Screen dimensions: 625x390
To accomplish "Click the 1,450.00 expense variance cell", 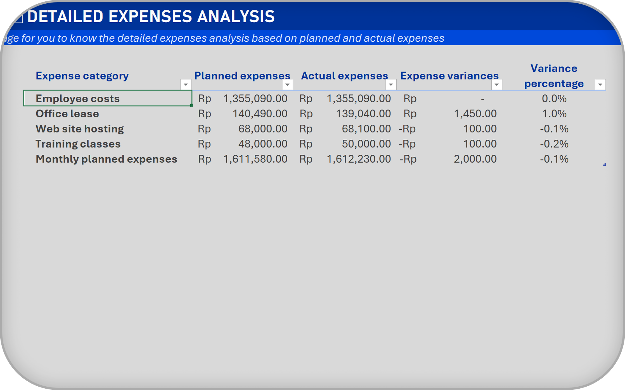I will [475, 114].
